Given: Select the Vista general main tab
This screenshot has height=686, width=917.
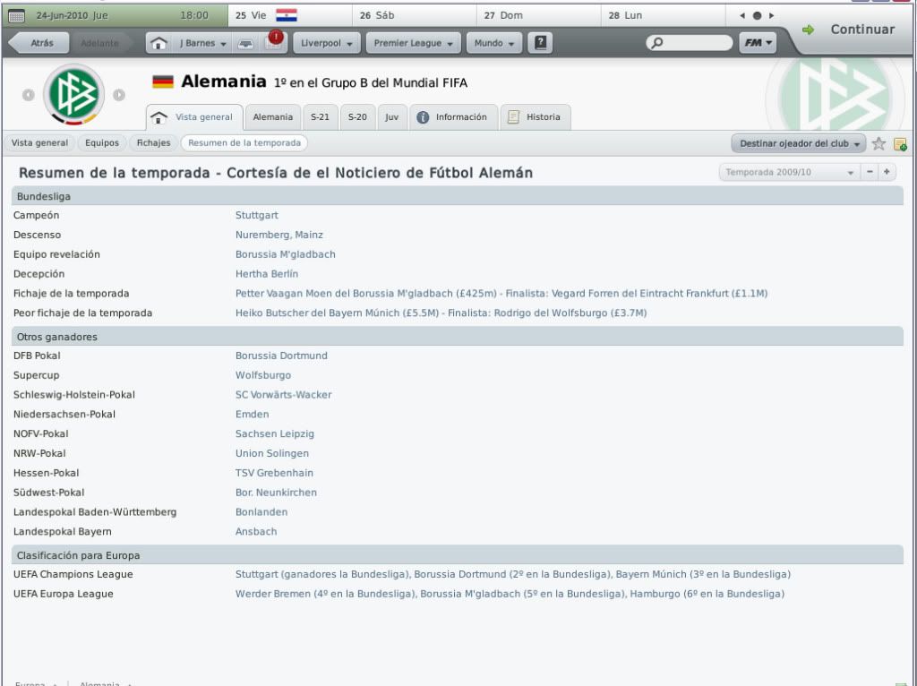Looking at the screenshot, I should (x=194, y=117).
